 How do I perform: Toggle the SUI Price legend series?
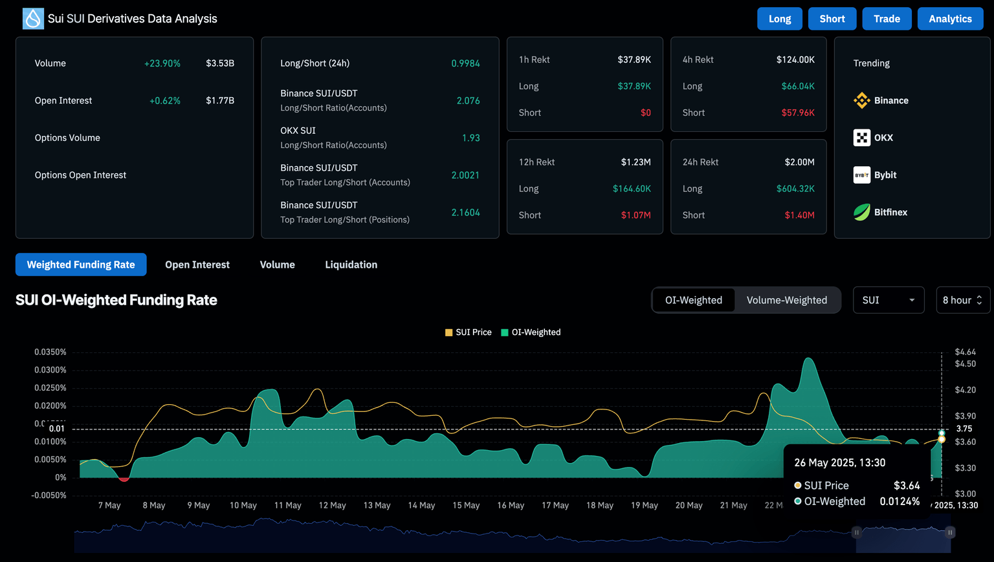tap(468, 332)
